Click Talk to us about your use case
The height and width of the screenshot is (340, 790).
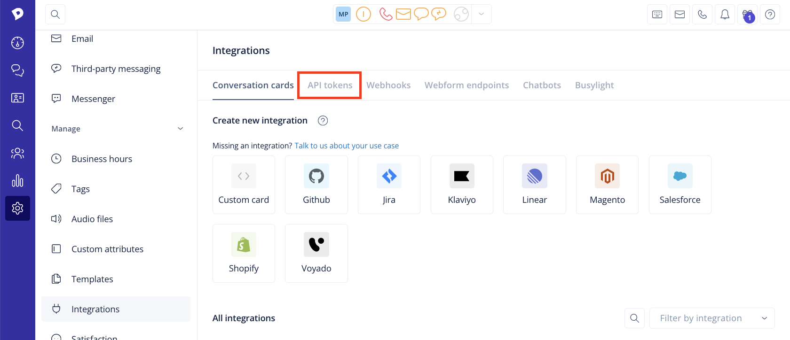(347, 146)
